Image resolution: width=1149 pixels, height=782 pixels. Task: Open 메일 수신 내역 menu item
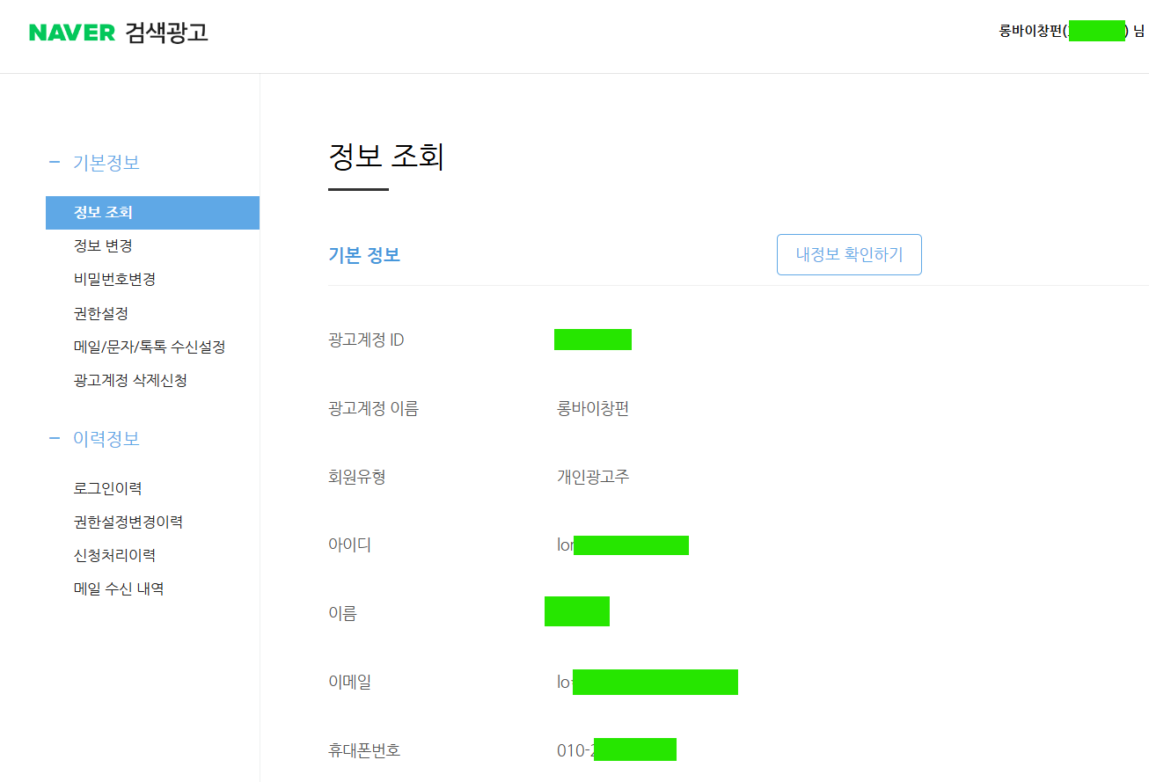[x=119, y=589]
